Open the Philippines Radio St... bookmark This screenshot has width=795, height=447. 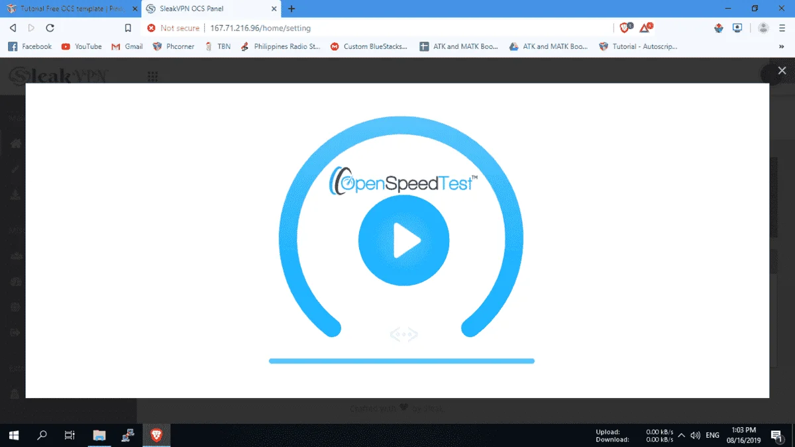281,46
